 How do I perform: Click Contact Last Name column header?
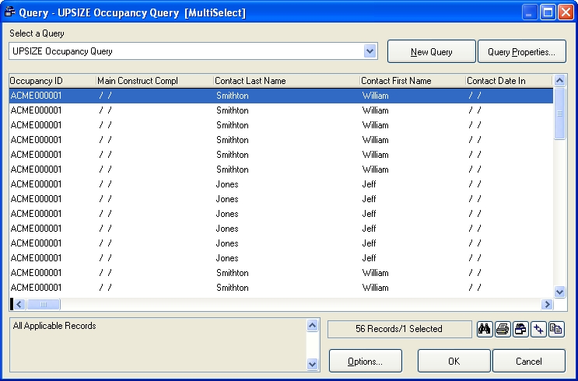pos(285,81)
